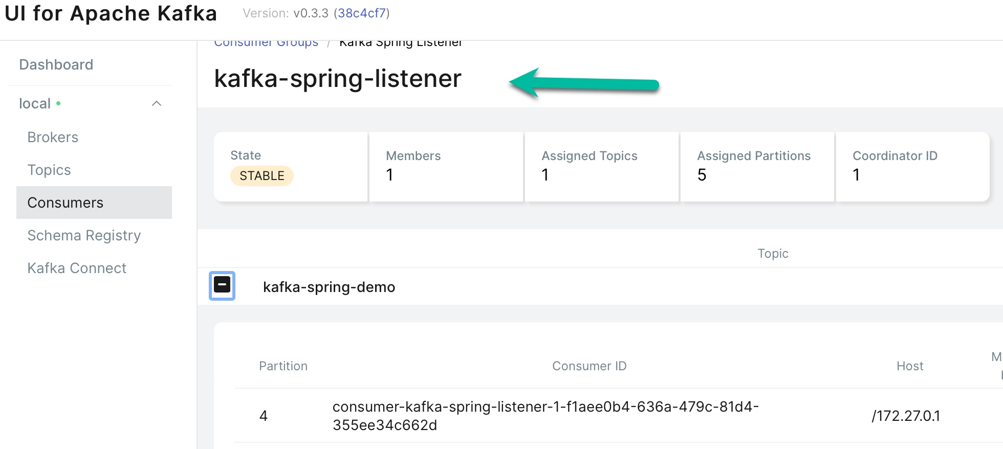This screenshot has height=449, width=1003.
Task: Collapse the kafka-spring-demo topic row
Action: coord(222,285)
